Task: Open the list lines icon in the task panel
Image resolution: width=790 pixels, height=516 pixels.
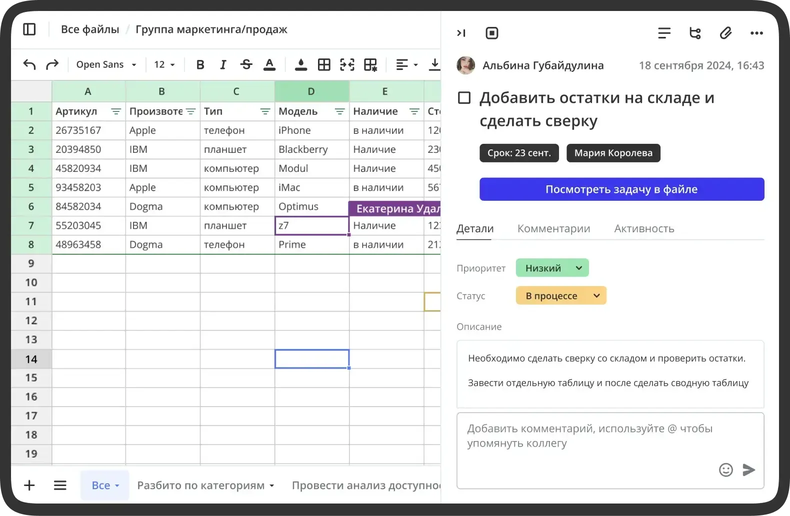Action: pos(664,33)
